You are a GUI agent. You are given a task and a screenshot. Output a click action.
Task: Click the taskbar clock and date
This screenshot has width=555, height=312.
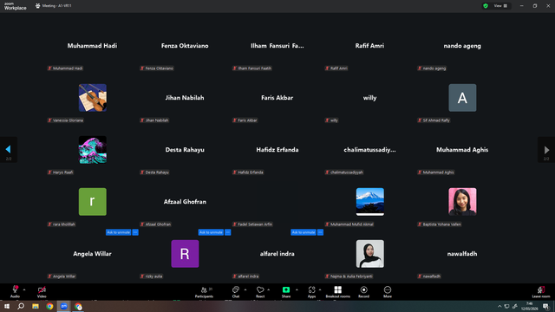(530, 306)
